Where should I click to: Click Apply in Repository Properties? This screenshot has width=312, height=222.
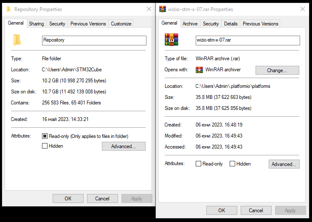point(137,199)
